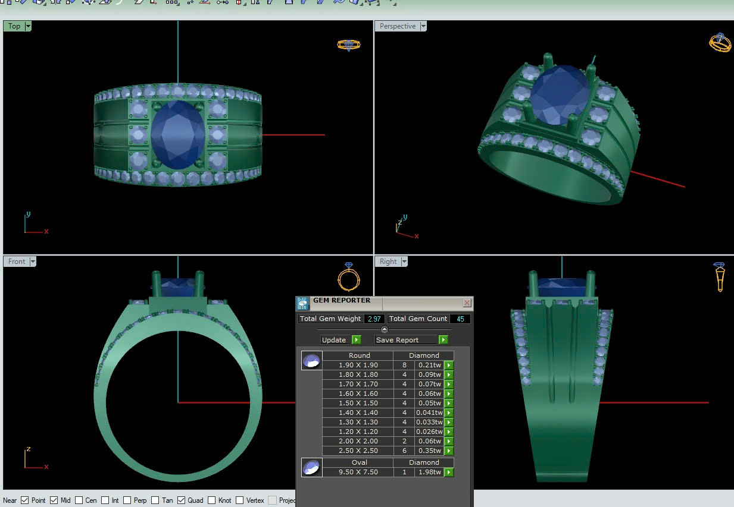Screen dimensions: 734x507
Task: Enable the Cen object snap checkbox
Action: tap(79, 500)
